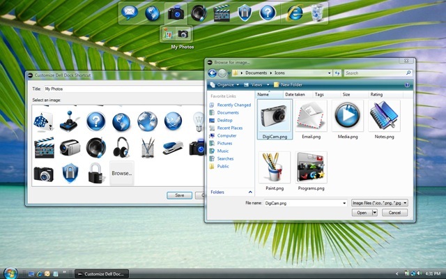The height and width of the screenshot is (279, 446).
Task: Open the Pictures favorite link
Action: click(x=225, y=143)
